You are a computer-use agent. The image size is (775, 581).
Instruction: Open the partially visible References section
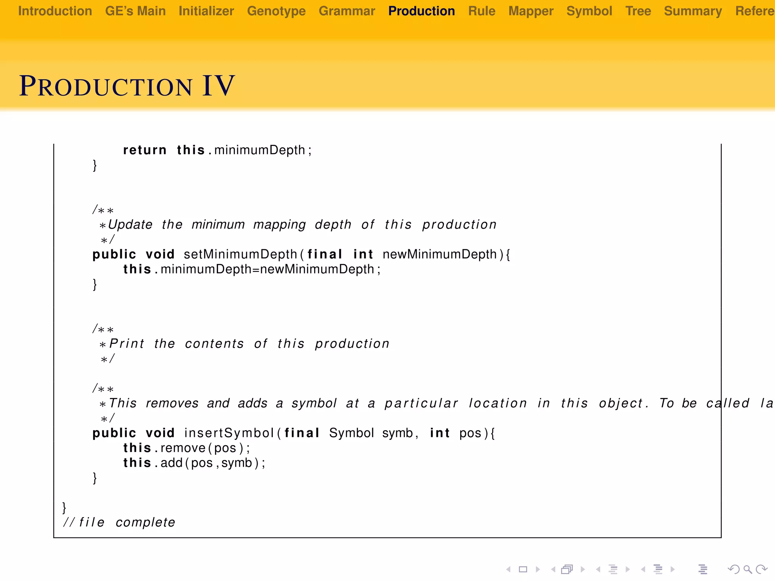(x=755, y=11)
